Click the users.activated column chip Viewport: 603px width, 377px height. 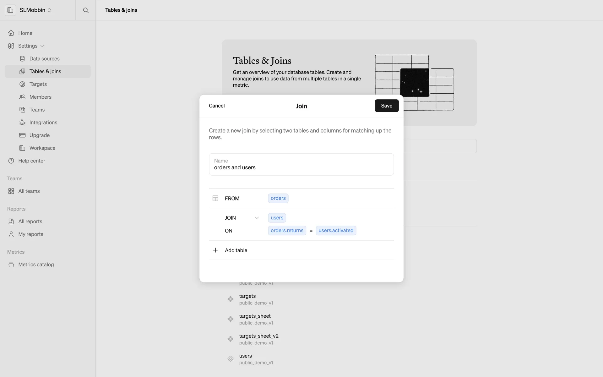click(x=336, y=231)
